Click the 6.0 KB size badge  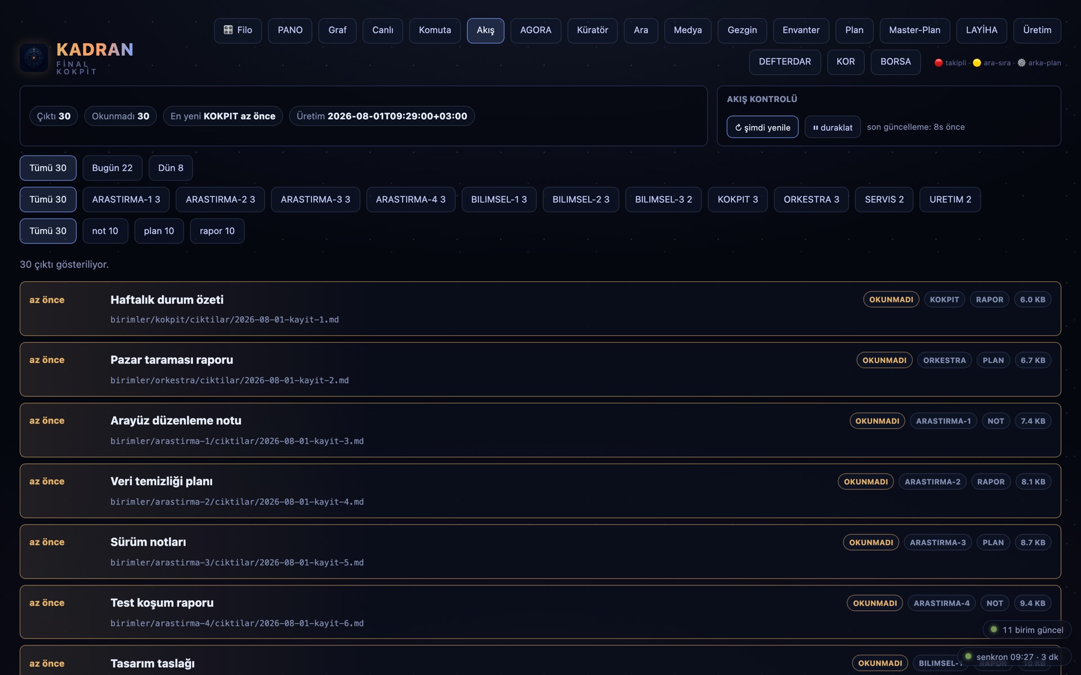pyautogui.click(x=1033, y=299)
